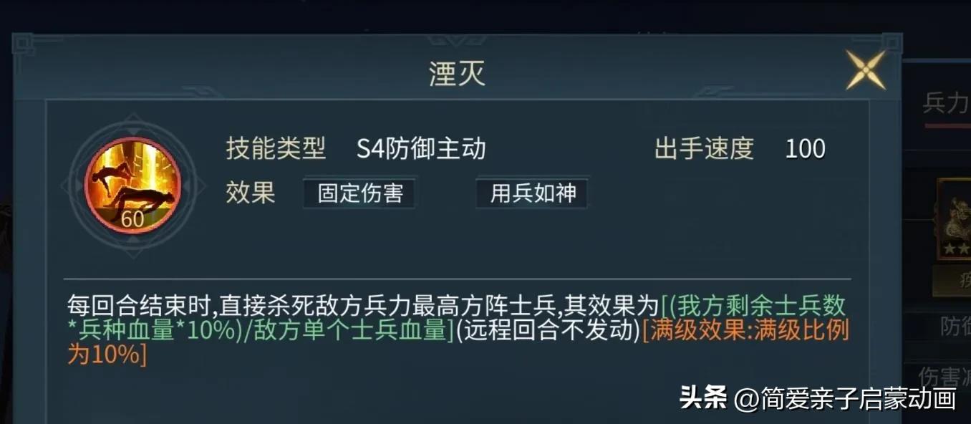
Task: Select the 防御 icon in right sidebar
Action: point(952,326)
